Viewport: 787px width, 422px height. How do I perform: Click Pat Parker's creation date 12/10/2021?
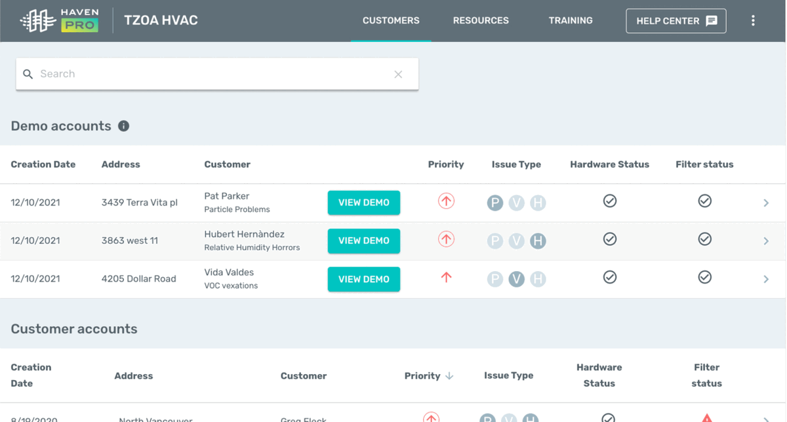click(35, 203)
